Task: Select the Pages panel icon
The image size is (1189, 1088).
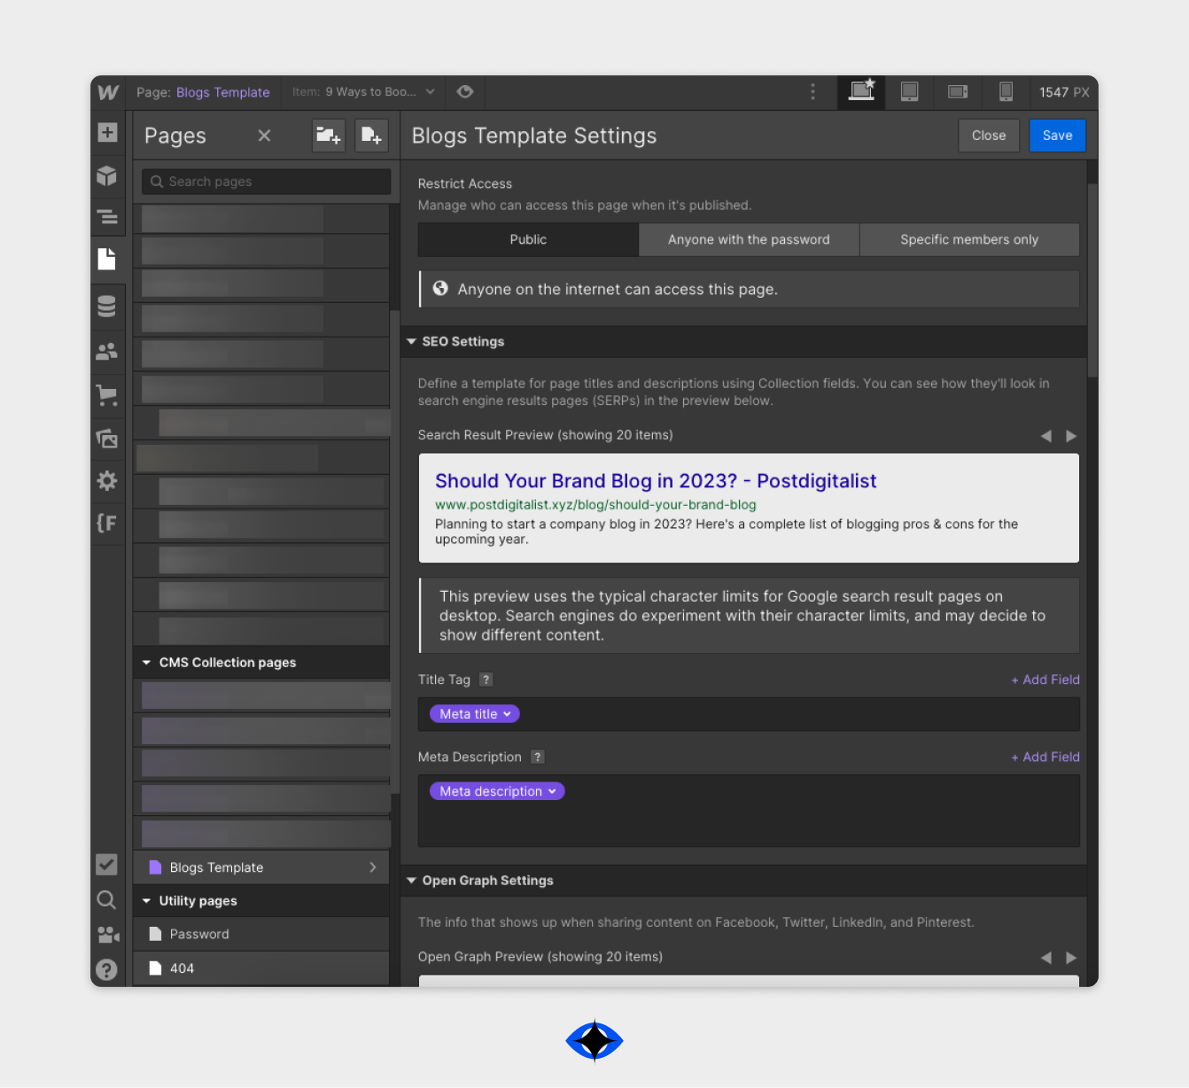Action: [107, 259]
